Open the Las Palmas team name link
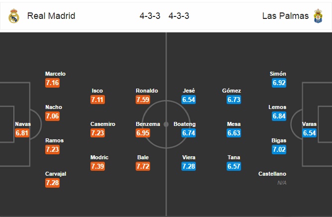 tap(285, 16)
